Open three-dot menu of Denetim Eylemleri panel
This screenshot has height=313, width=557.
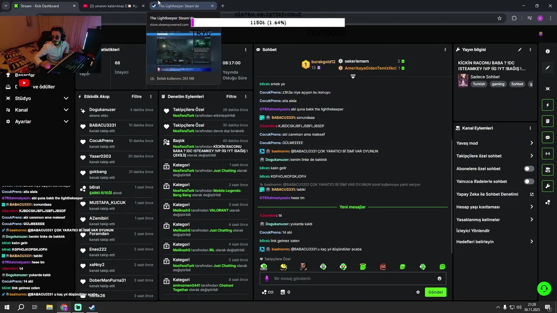pyautogui.click(x=245, y=97)
